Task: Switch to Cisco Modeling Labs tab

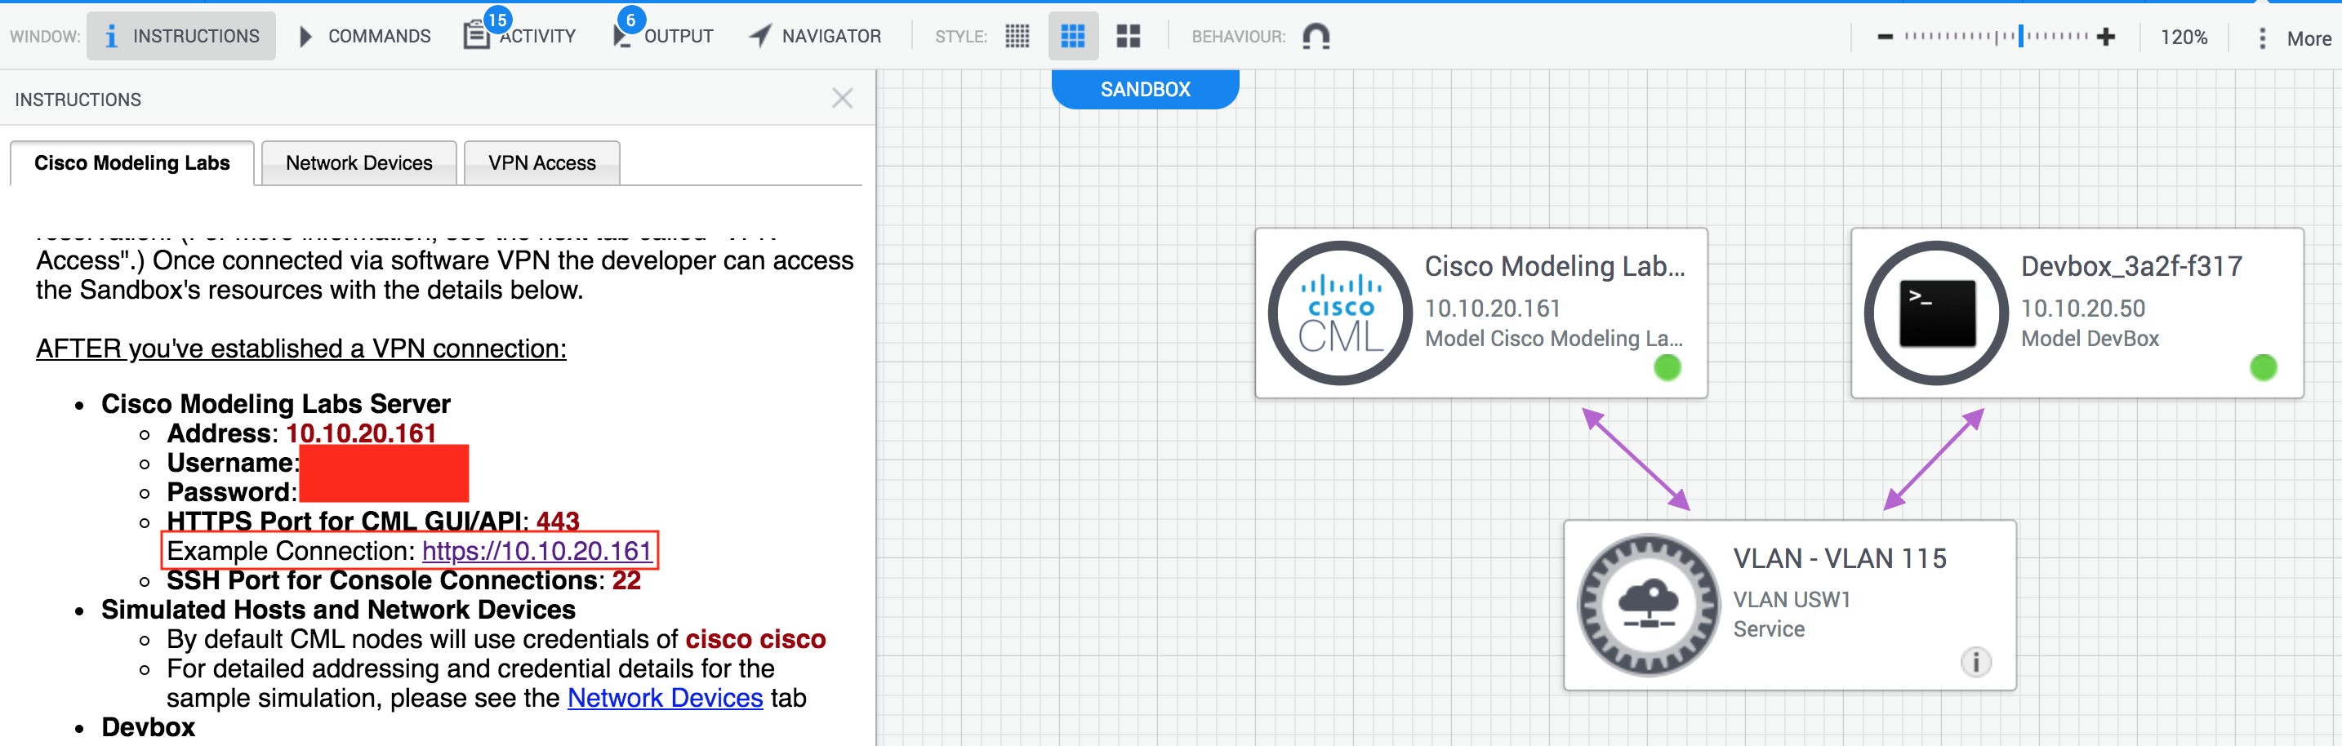Action: coord(131,163)
